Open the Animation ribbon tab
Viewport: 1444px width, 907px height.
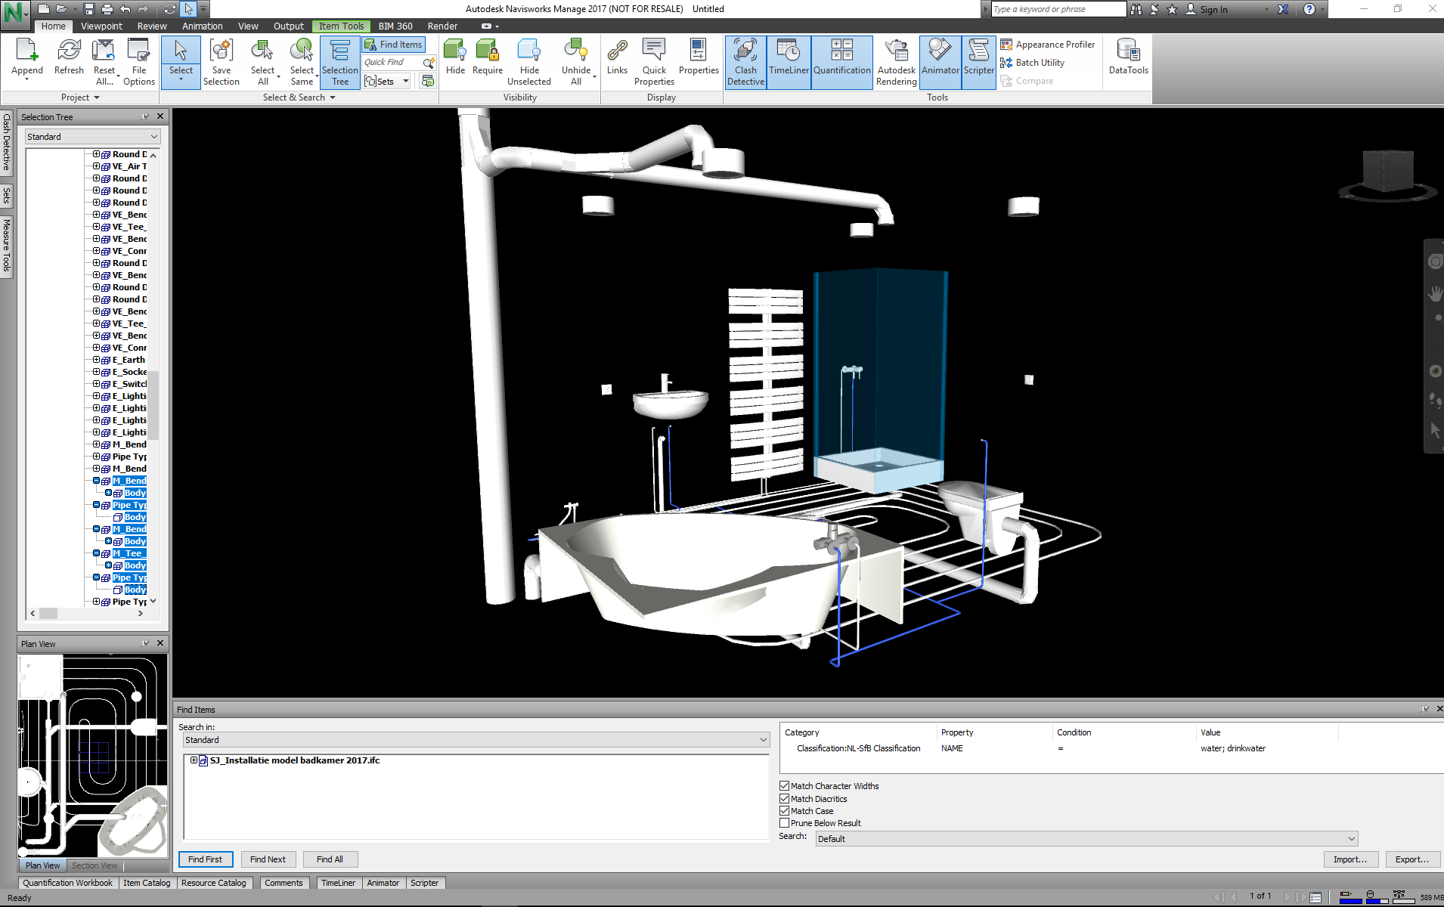[x=202, y=26]
